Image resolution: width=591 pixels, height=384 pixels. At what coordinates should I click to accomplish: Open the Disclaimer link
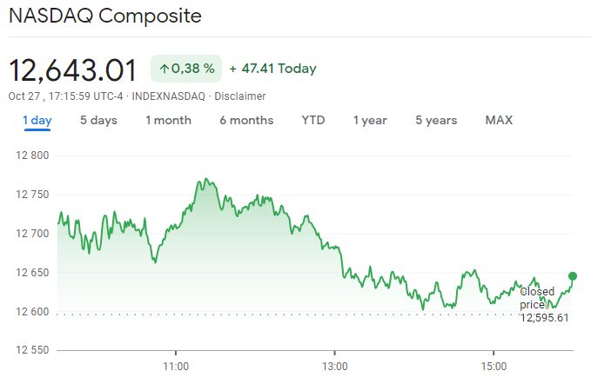point(239,96)
